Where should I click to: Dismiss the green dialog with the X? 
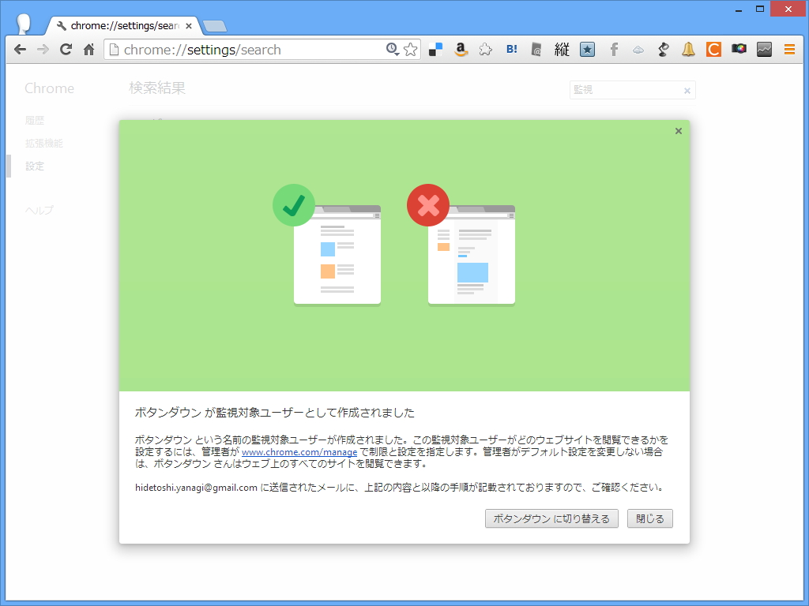point(678,131)
